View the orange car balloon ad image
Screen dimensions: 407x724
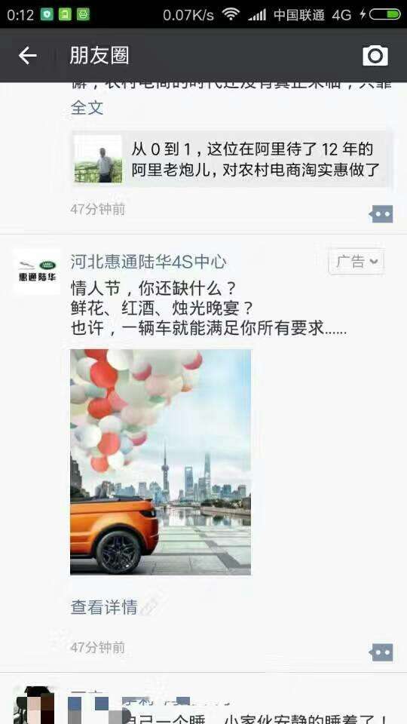tap(161, 462)
